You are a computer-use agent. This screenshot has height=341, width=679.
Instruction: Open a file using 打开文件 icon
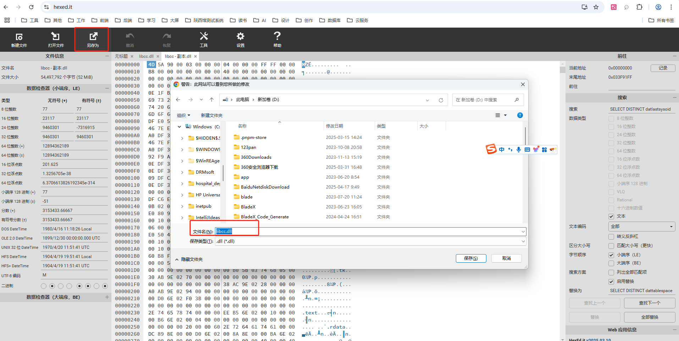[x=55, y=39]
